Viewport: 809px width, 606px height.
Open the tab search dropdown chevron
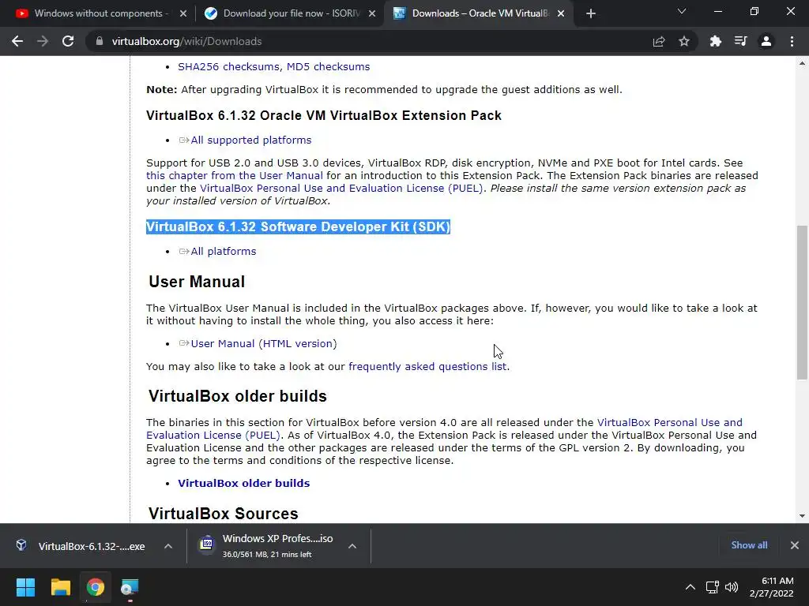(x=682, y=11)
